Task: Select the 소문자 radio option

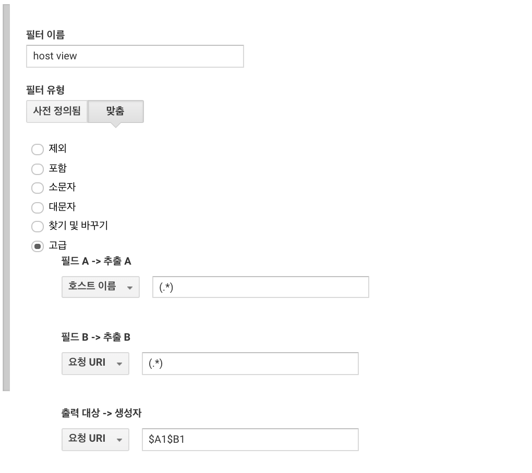Action: [38, 188]
